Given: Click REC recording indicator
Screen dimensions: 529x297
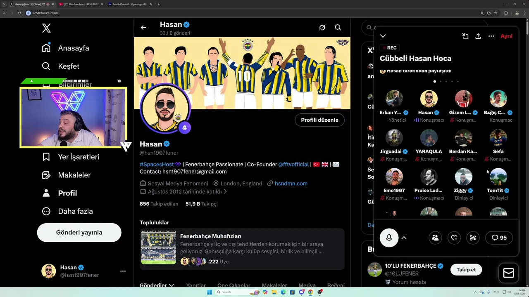Looking at the screenshot, I should pos(389,48).
